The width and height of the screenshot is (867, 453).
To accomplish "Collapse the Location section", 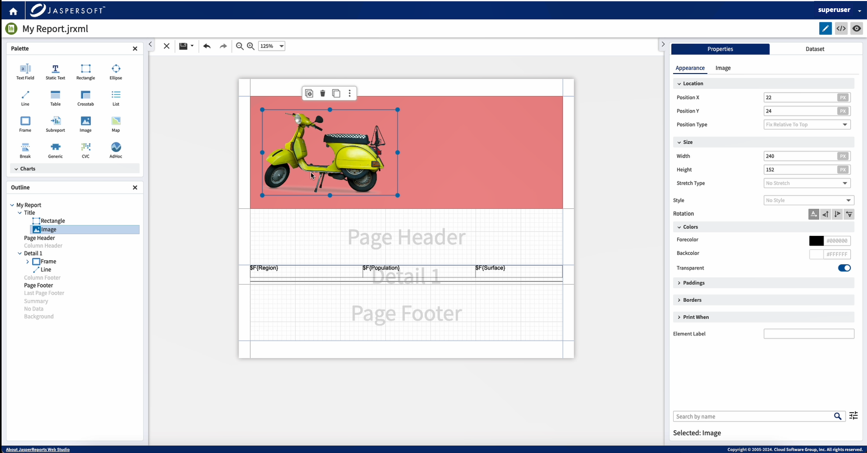I will point(763,83).
